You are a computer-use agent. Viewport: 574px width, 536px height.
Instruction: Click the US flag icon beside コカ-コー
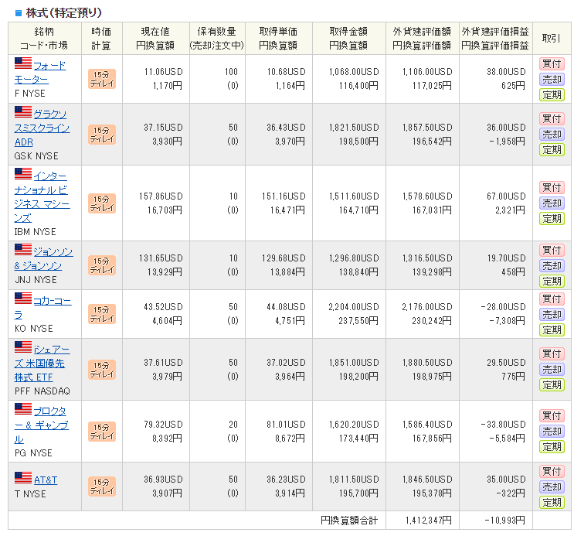(23, 298)
